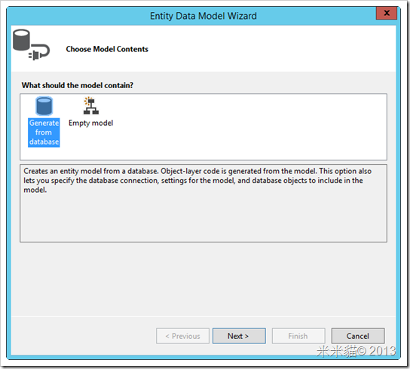Viewport: 410px width, 369px height.
Task: Select the blue database cylinder icon
Action: 44,106
